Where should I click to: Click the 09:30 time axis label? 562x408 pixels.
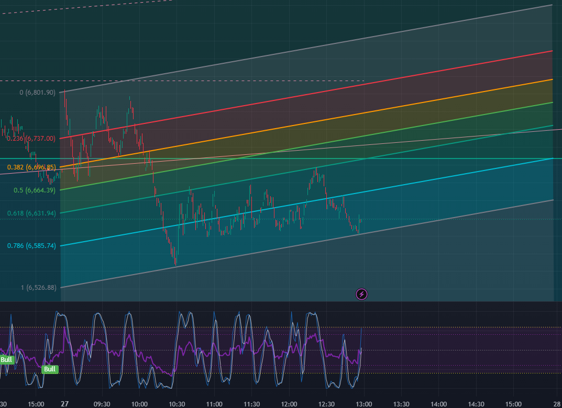pos(102,404)
